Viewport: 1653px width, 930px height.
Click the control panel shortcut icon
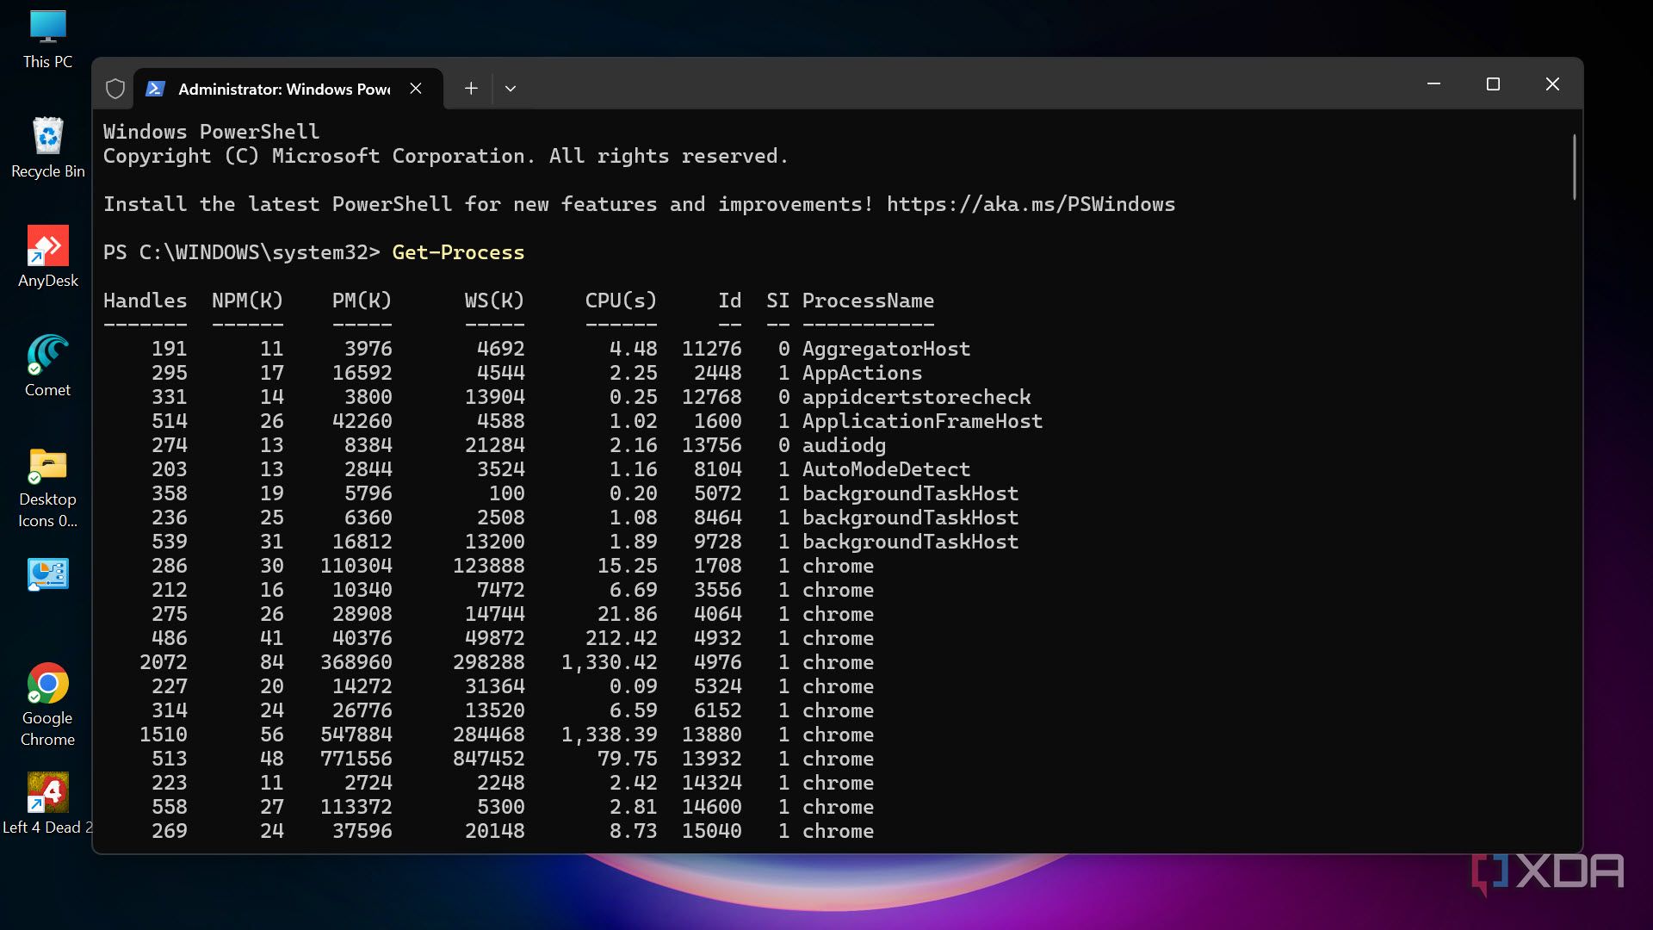(47, 575)
